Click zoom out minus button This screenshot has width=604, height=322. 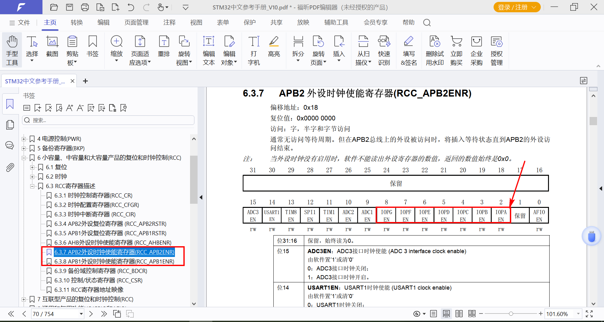pos(481,314)
